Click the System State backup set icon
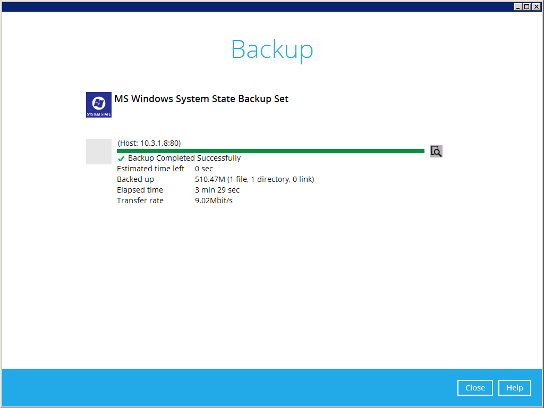 pos(99,104)
